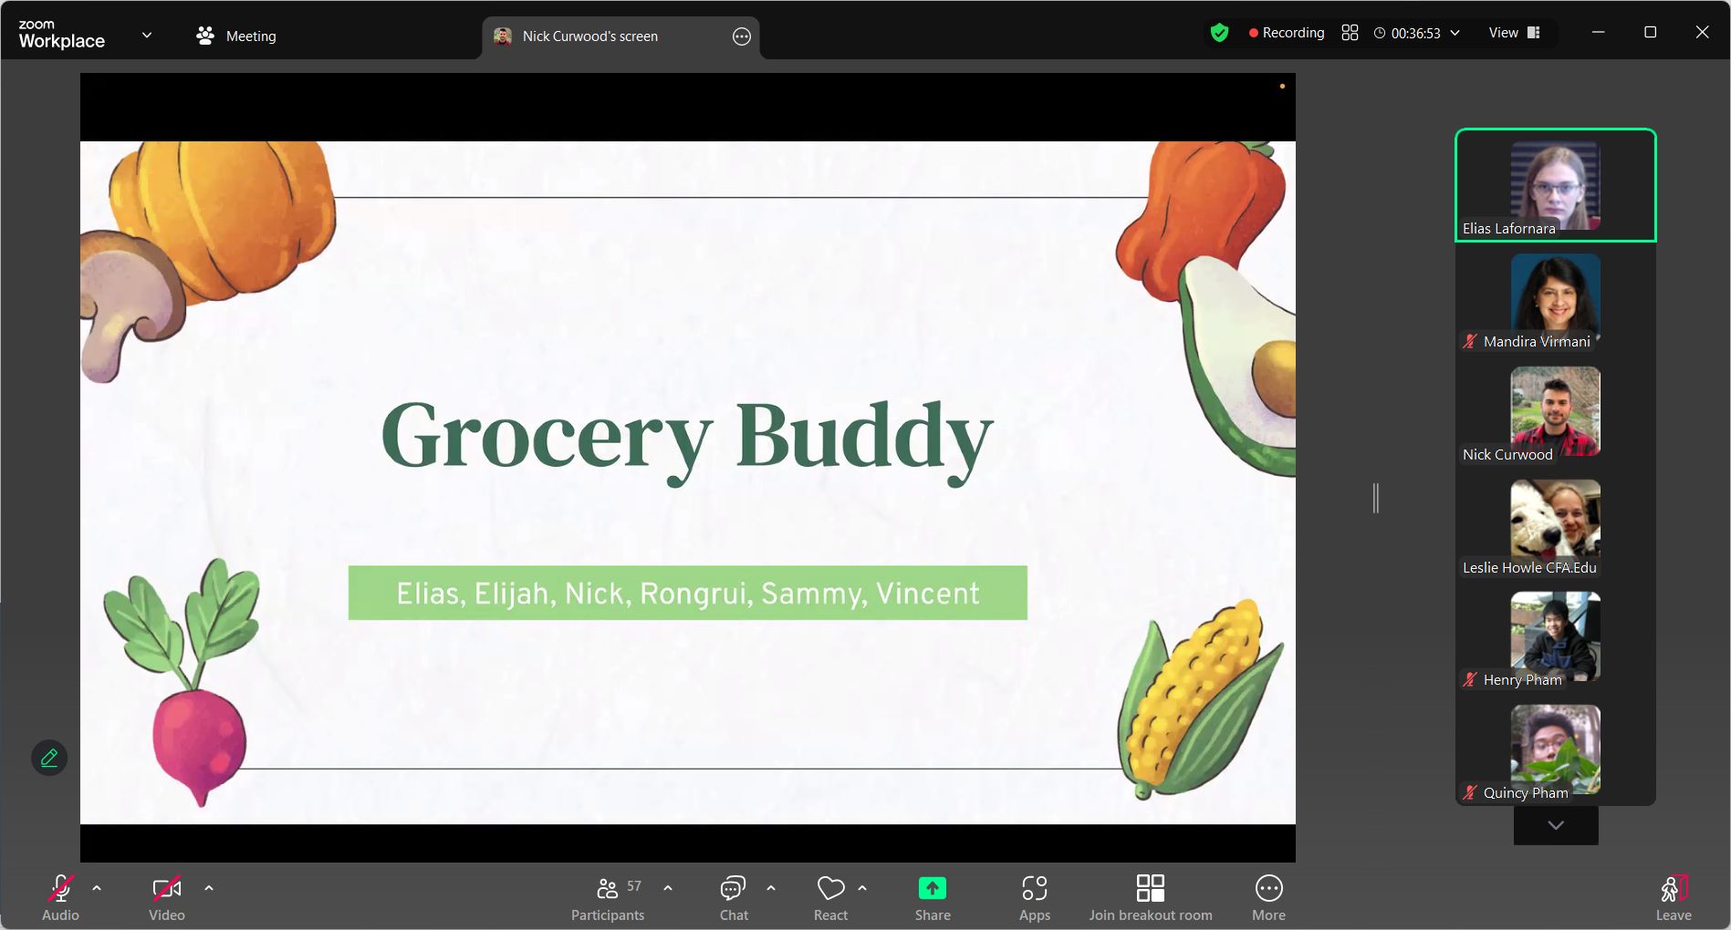Click the green Share screen icon
This screenshot has width=1731, height=930.
pos(932,888)
